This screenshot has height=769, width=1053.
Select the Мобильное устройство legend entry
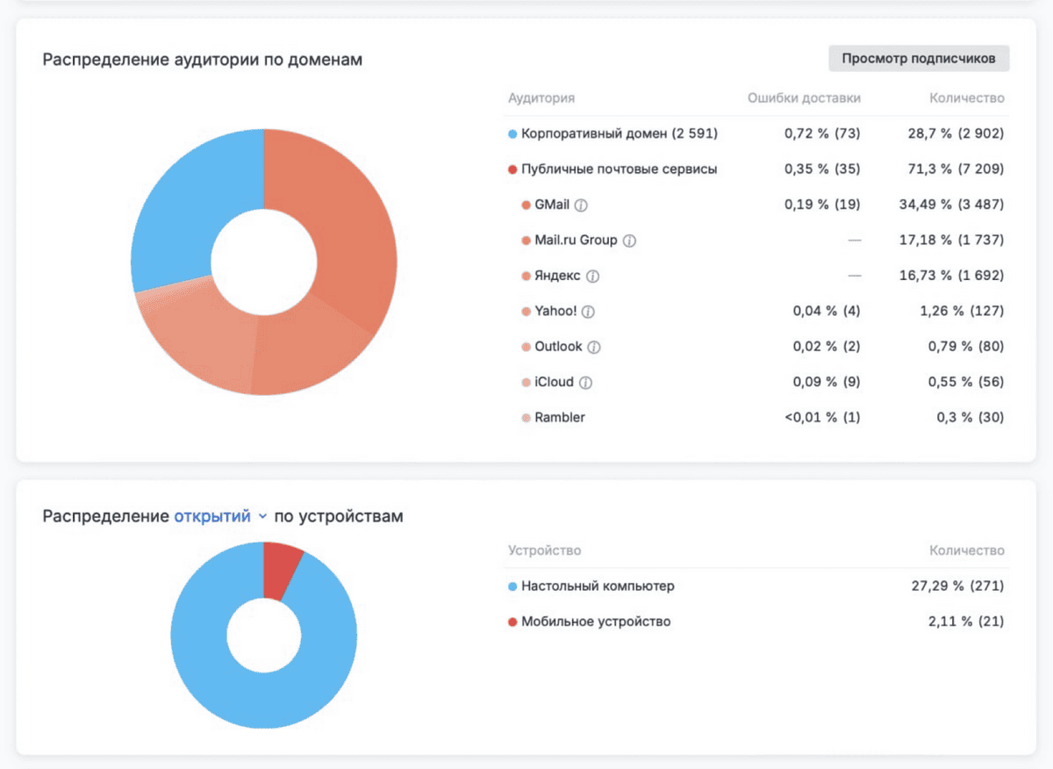[595, 622]
